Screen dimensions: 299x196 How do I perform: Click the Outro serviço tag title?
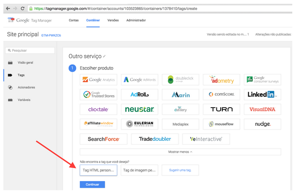85,56
